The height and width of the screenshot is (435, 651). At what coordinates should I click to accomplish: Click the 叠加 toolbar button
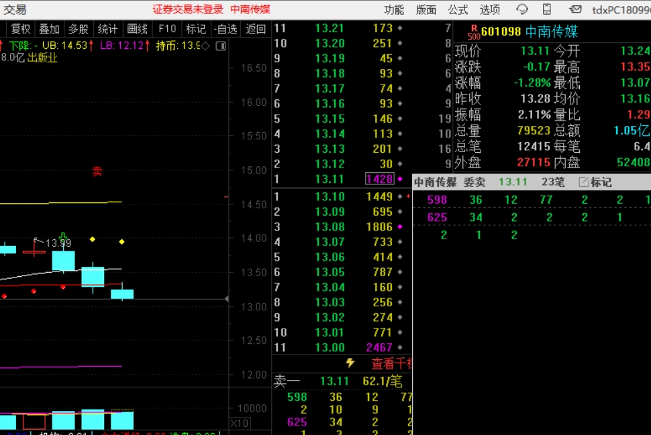click(x=49, y=29)
